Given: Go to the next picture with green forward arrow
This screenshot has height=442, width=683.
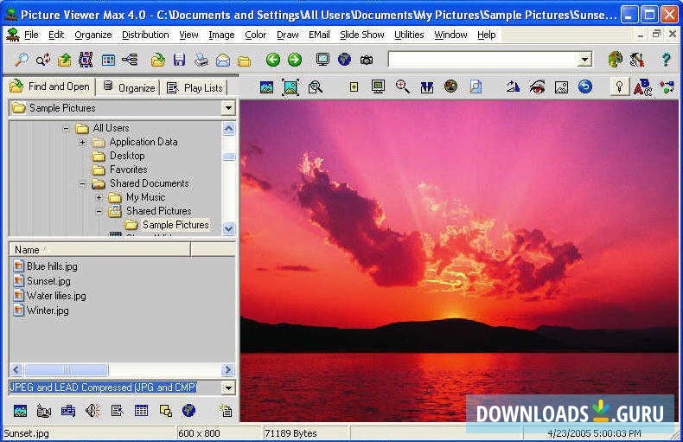Looking at the screenshot, I should pos(295,60).
